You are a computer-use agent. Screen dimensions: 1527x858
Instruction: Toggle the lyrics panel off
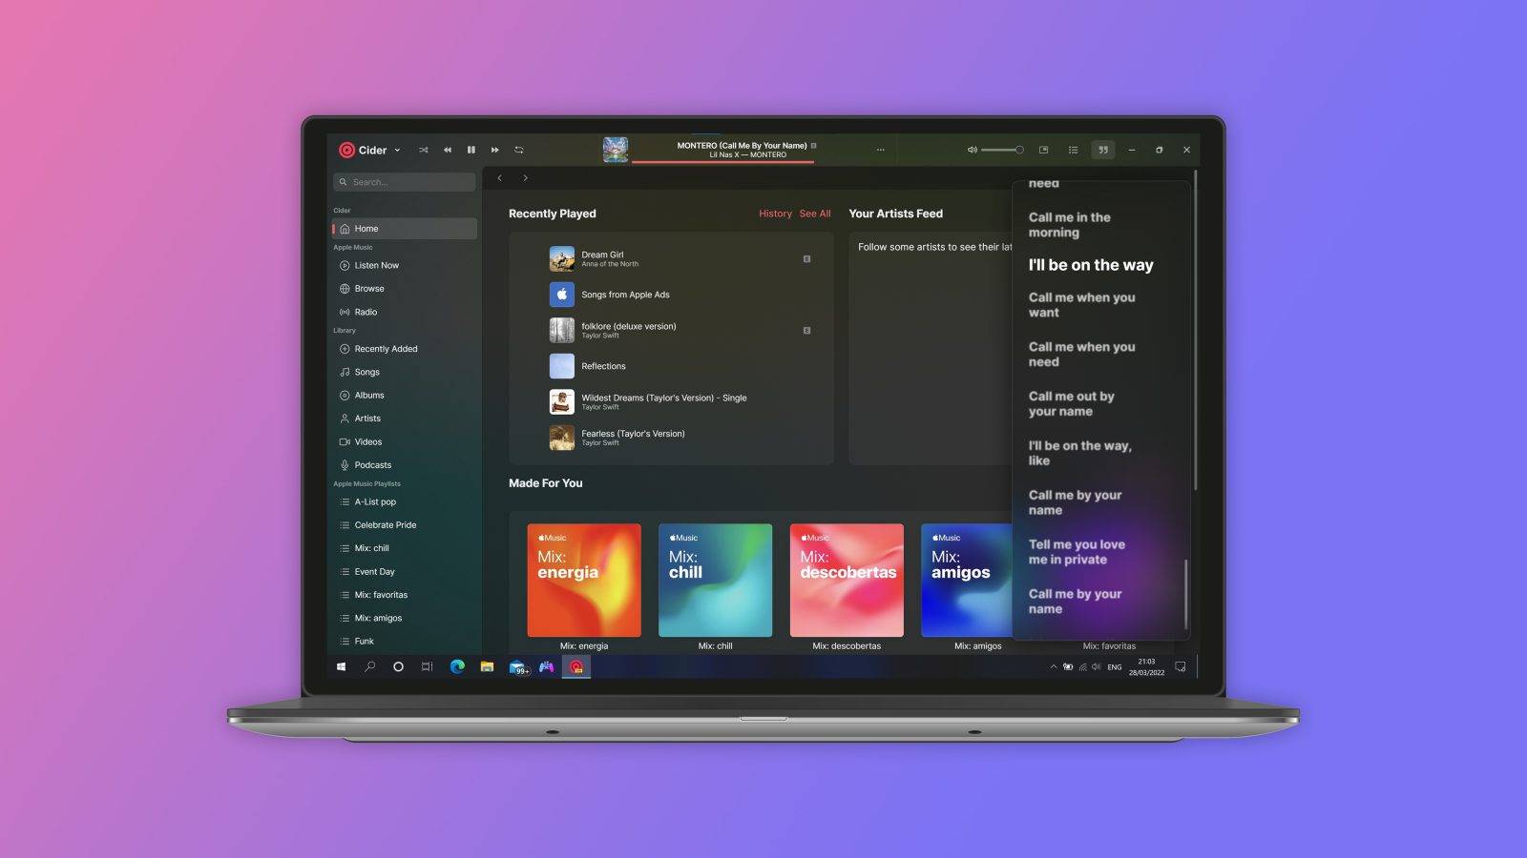point(1103,150)
